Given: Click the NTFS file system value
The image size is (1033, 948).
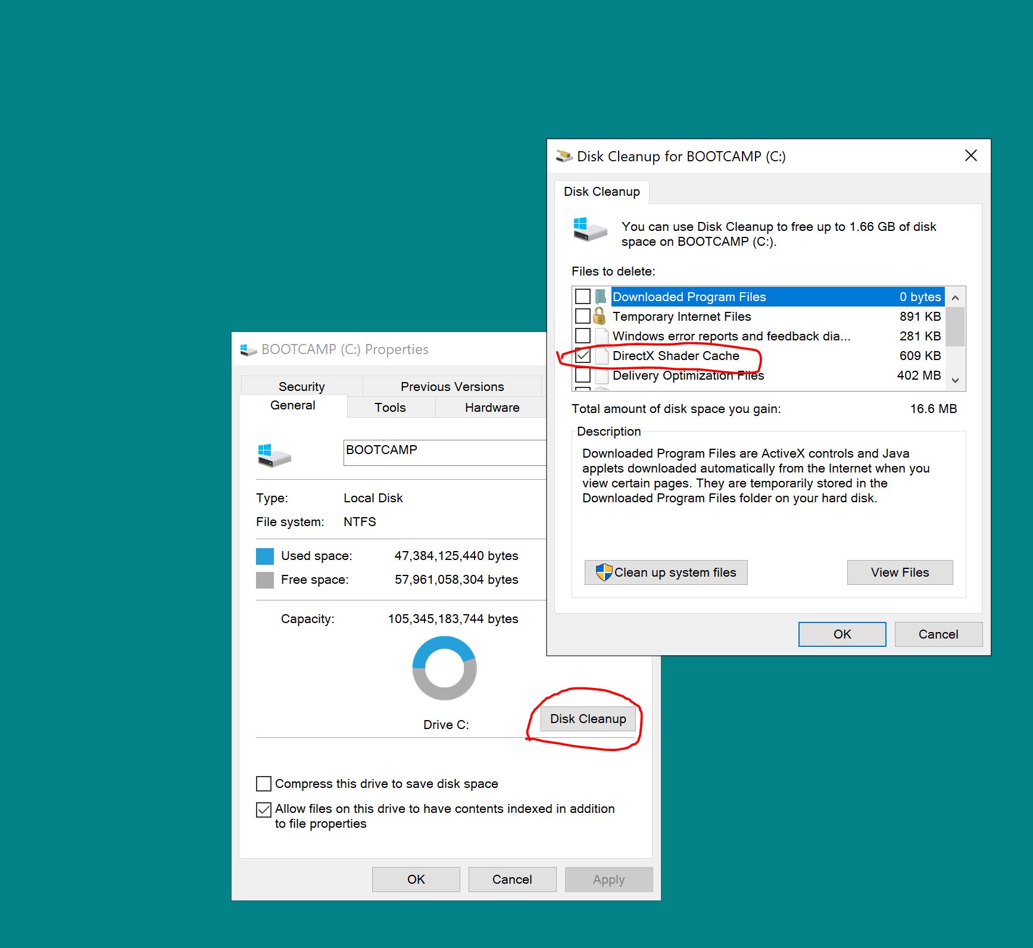Looking at the screenshot, I should tap(360, 522).
